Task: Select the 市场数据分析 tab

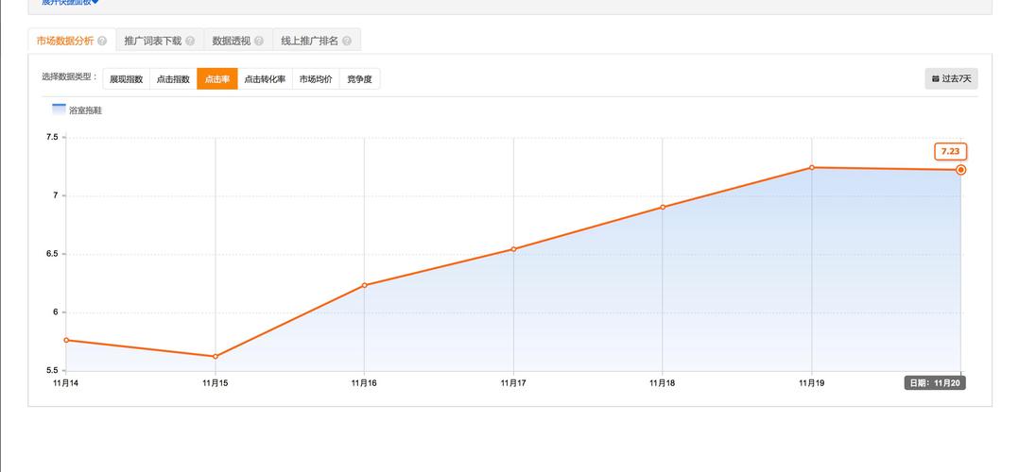Action: pyautogui.click(x=65, y=42)
